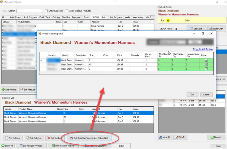The image size is (227, 149).
Task: Click the green Refresh icon
Action: (212, 137)
